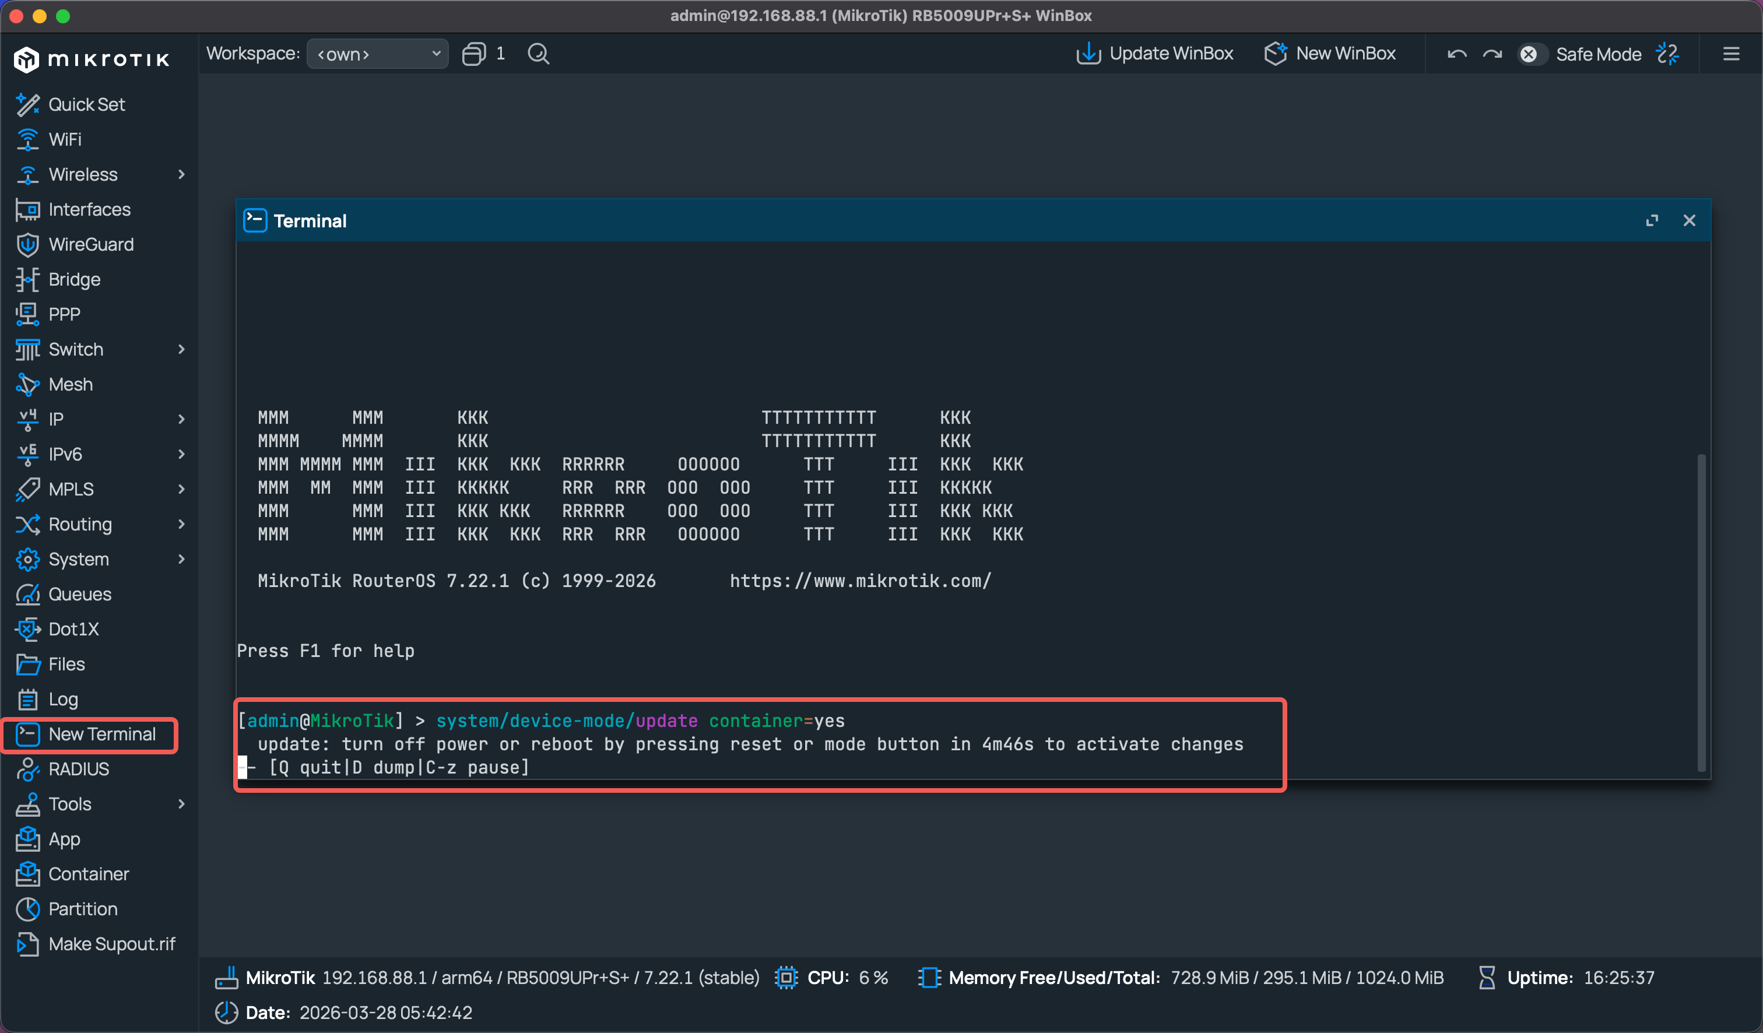
Task: Open the hamburger menu at top right
Action: [x=1731, y=54]
